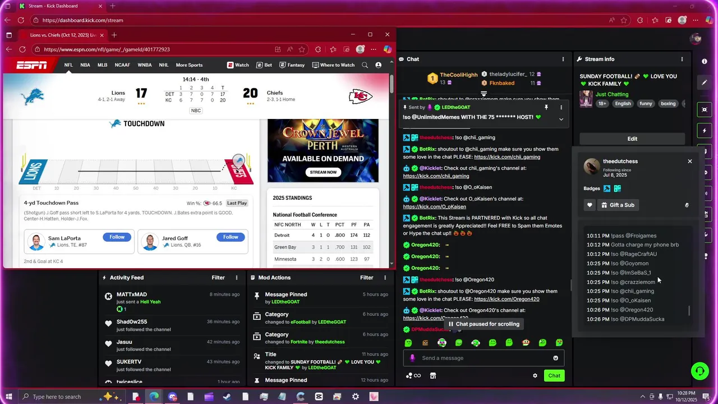The width and height of the screenshot is (718, 404).
Task: Click STREAM NOW on Crown Jewel ad
Action: click(323, 172)
